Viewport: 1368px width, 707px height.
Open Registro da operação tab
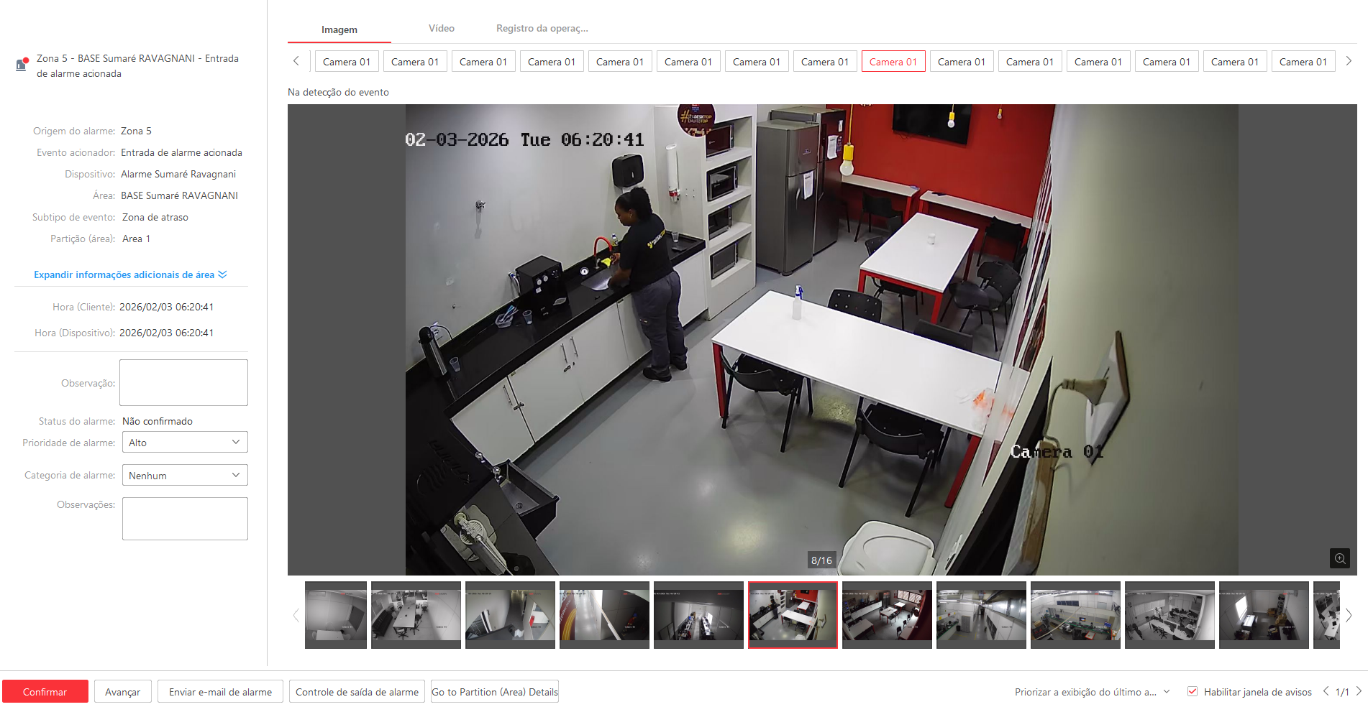pyautogui.click(x=542, y=29)
